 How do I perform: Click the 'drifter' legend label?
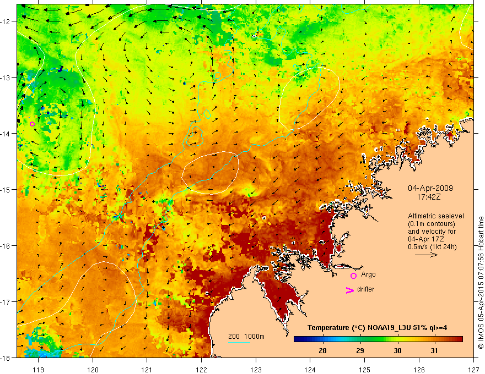(365, 289)
